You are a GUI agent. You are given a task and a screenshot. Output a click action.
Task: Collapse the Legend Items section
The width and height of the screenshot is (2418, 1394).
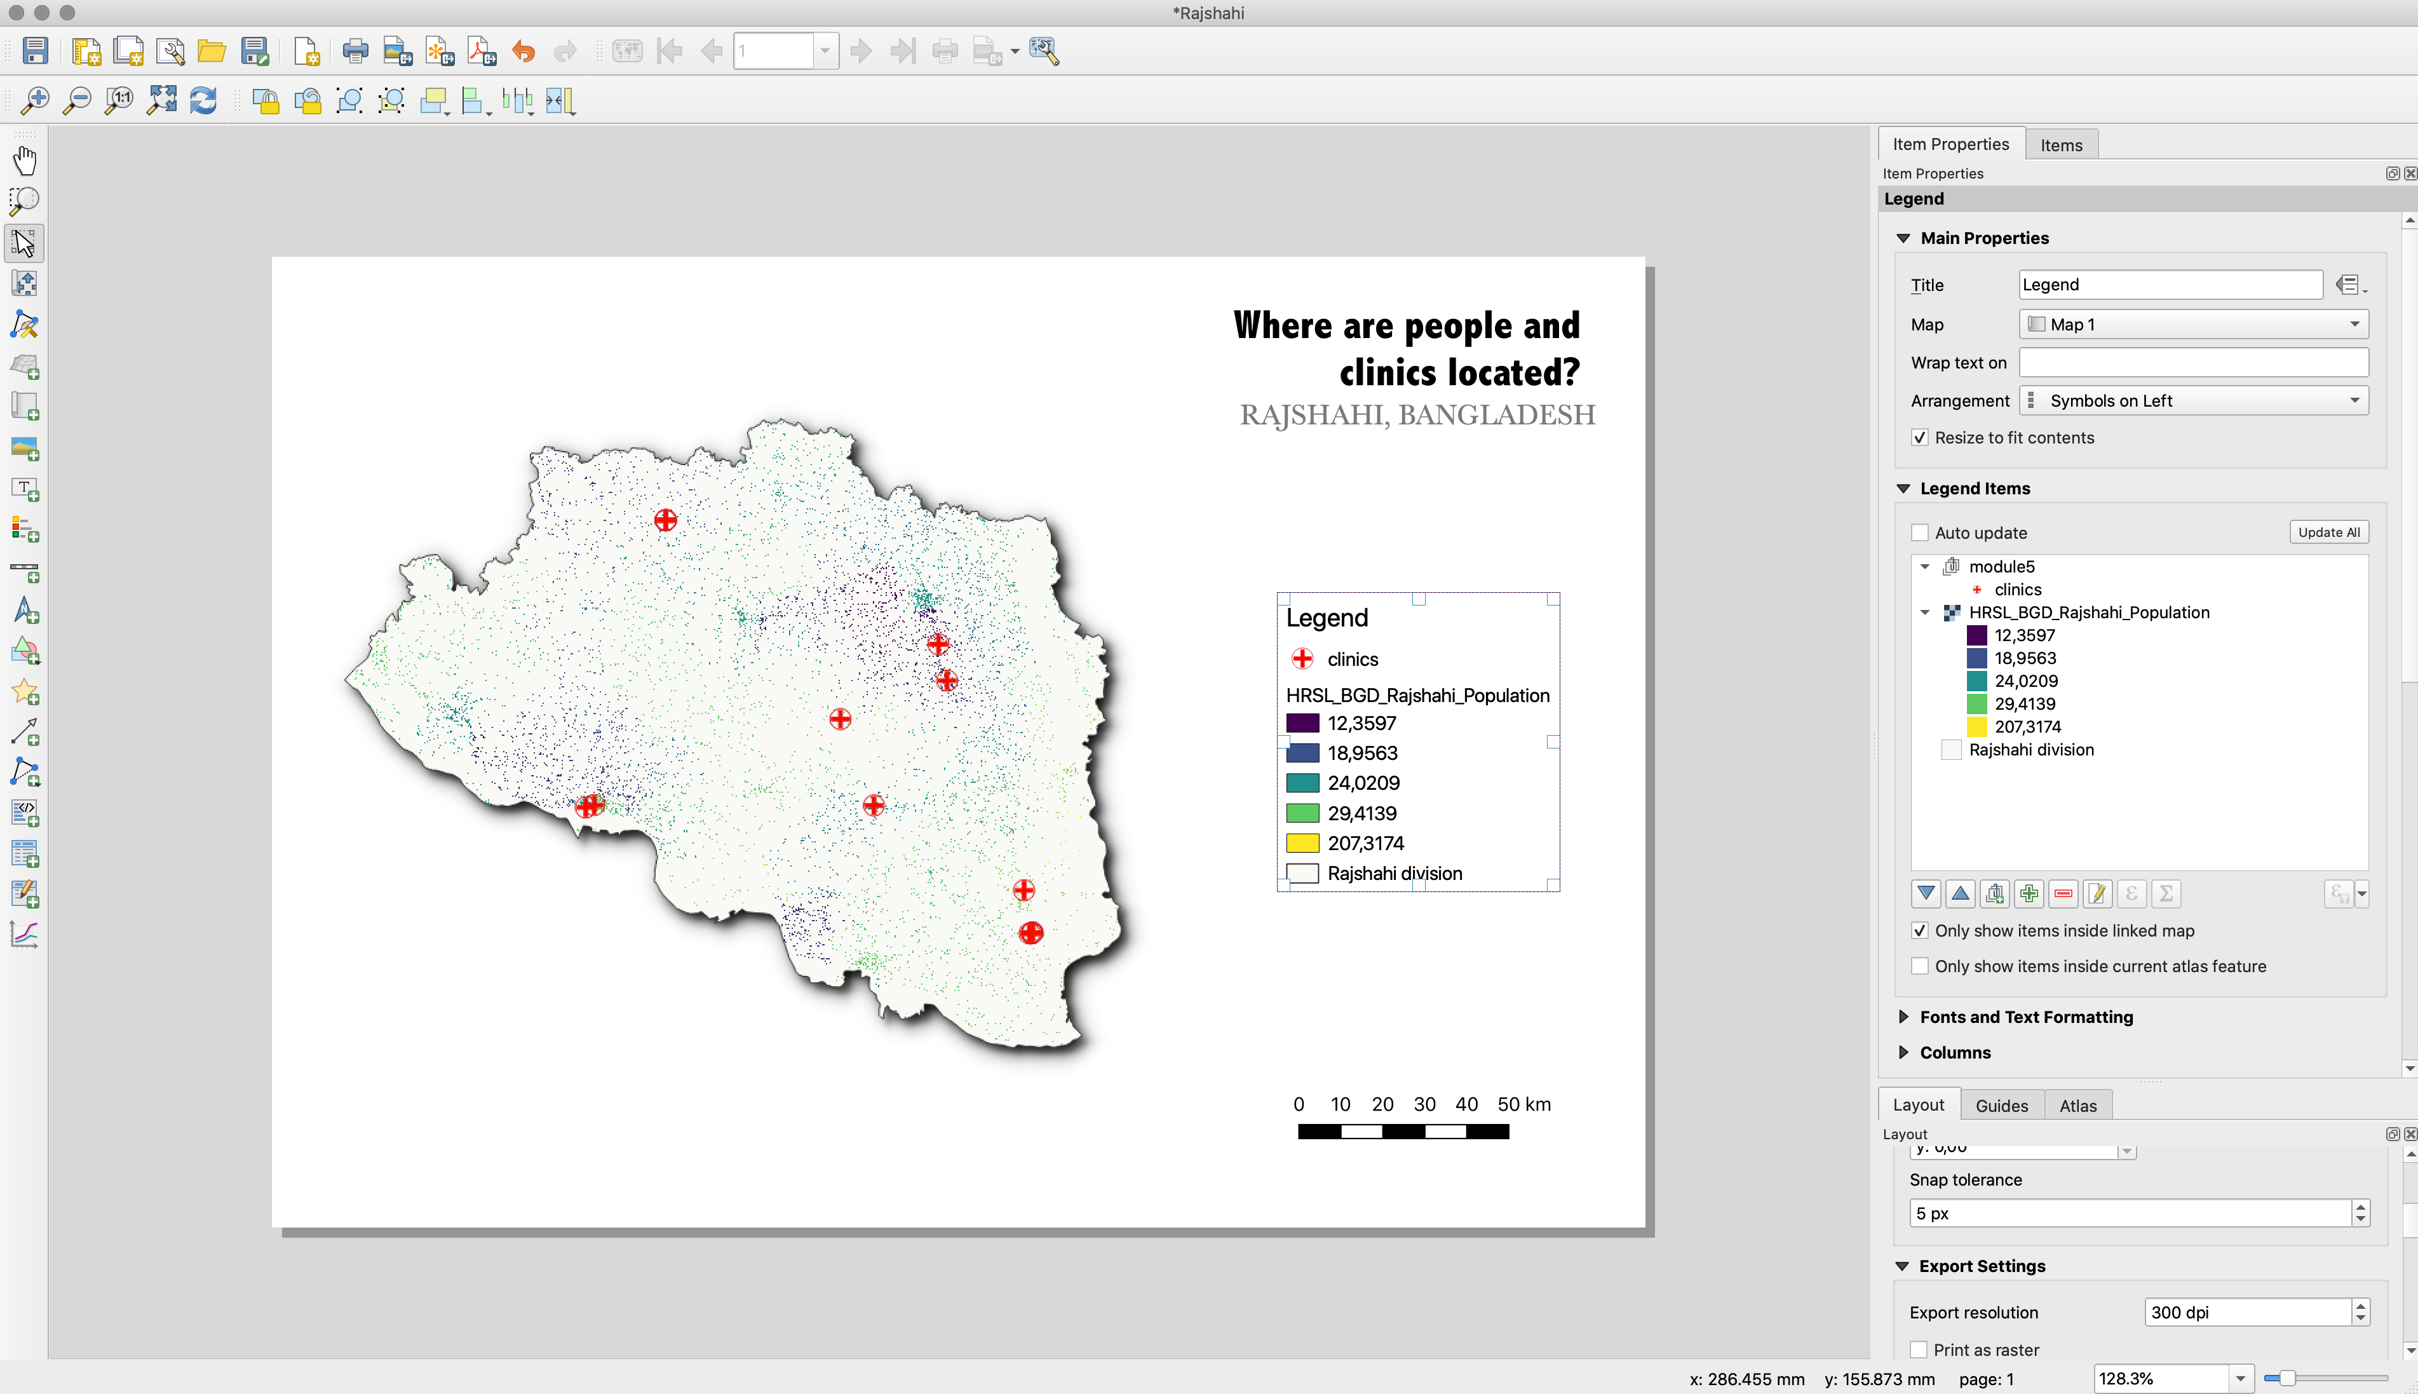1903,489
